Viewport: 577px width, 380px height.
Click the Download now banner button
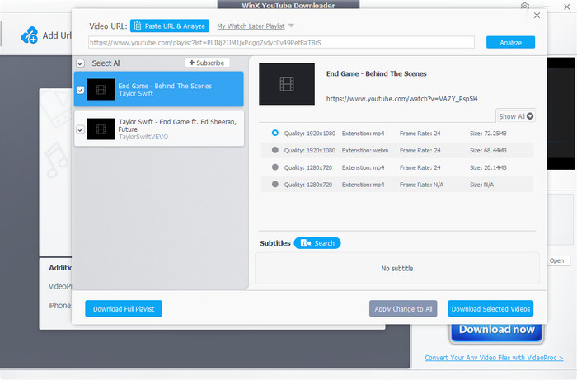[x=496, y=332]
